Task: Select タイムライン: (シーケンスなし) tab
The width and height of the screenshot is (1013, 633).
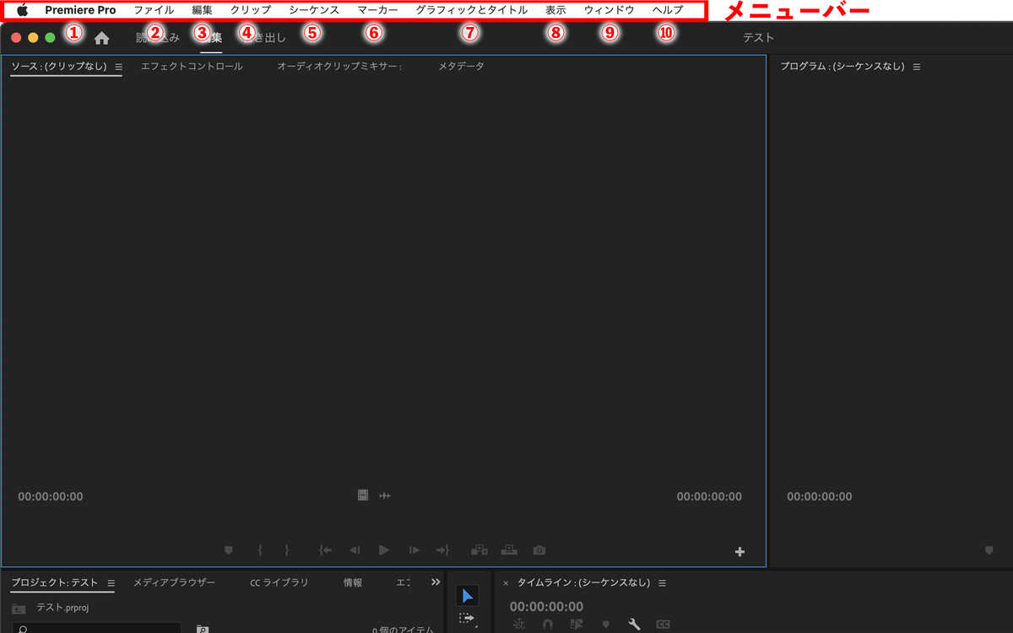Action: (584, 582)
